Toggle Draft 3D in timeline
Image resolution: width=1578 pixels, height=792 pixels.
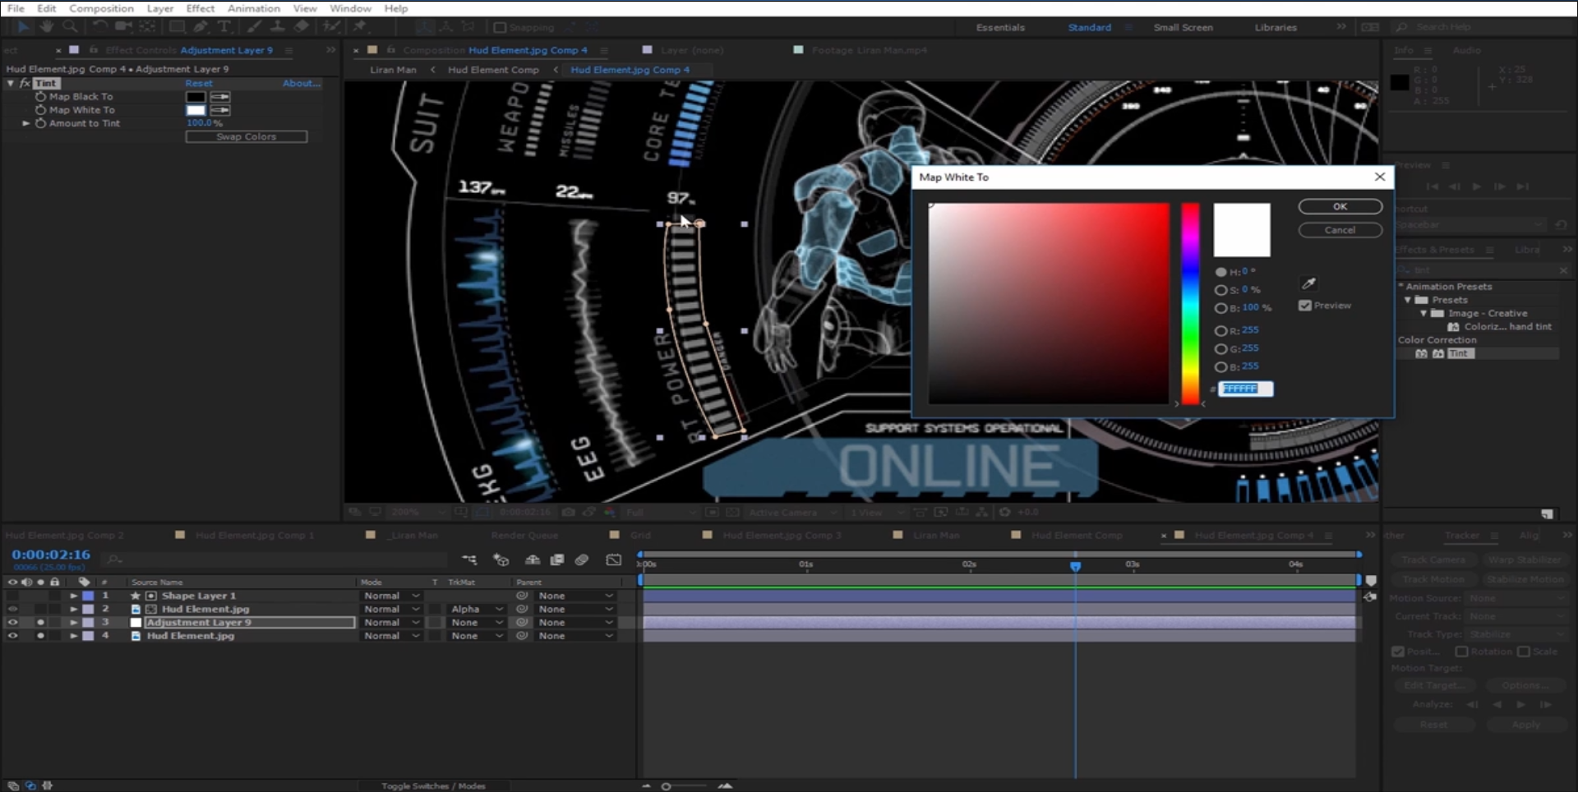501,559
